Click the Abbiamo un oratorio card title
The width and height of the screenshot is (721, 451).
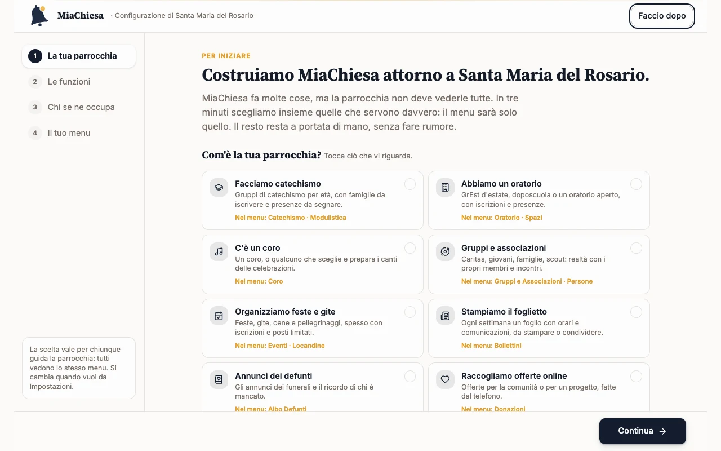pyautogui.click(x=501, y=184)
